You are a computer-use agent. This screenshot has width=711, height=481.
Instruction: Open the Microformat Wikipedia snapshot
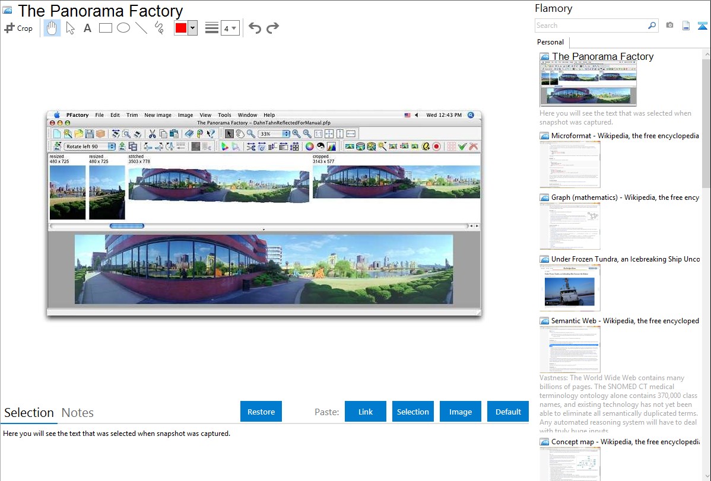point(570,164)
